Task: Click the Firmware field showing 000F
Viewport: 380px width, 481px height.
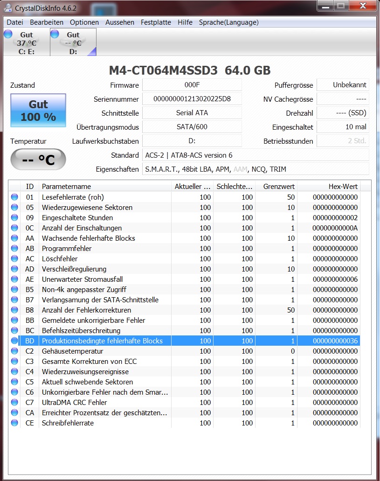Action: pos(192,85)
